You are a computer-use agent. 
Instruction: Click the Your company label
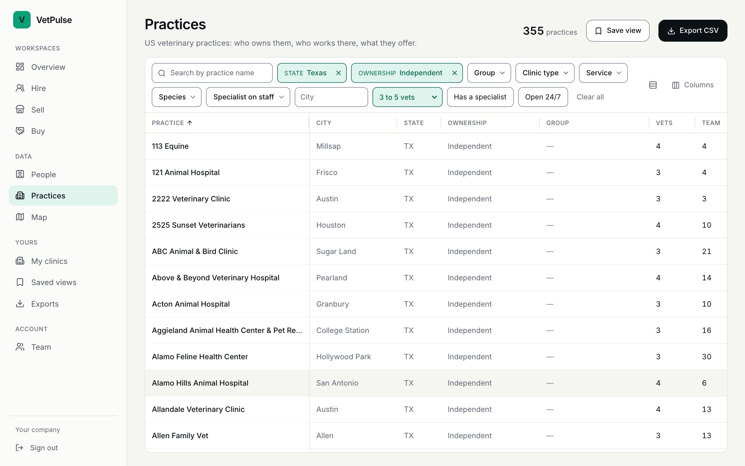tap(38, 430)
